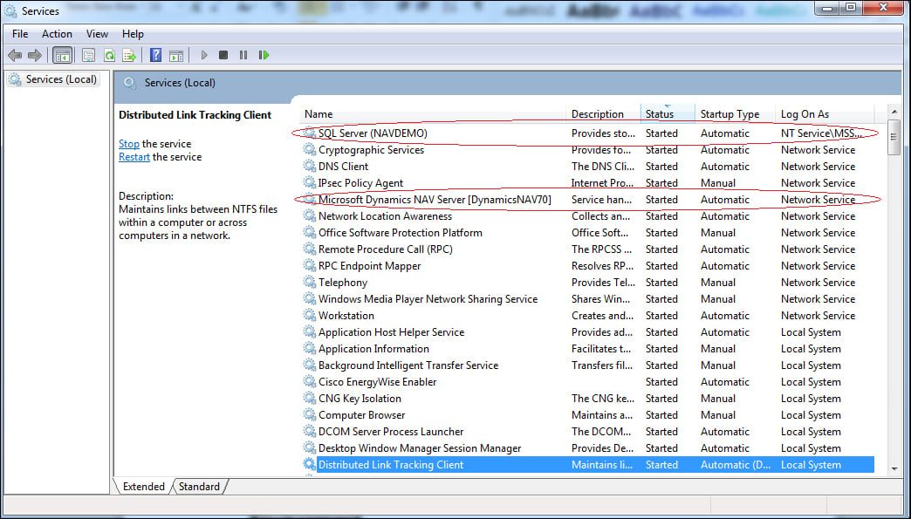The width and height of the screenshot is (911, 519).
Task: Select DCOM Server Process Launcher service
Action: 391,432
